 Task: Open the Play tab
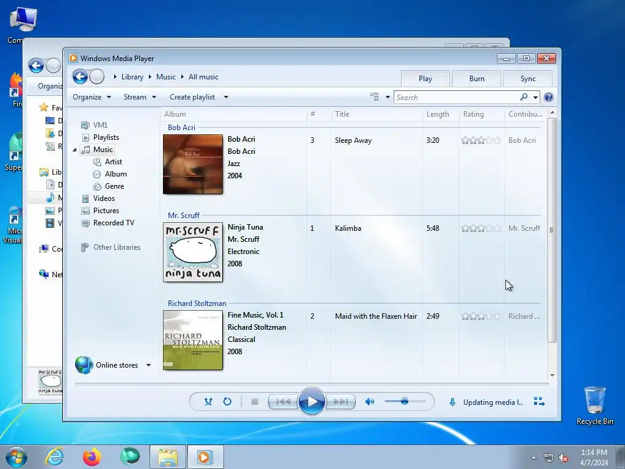click(425, 79)
